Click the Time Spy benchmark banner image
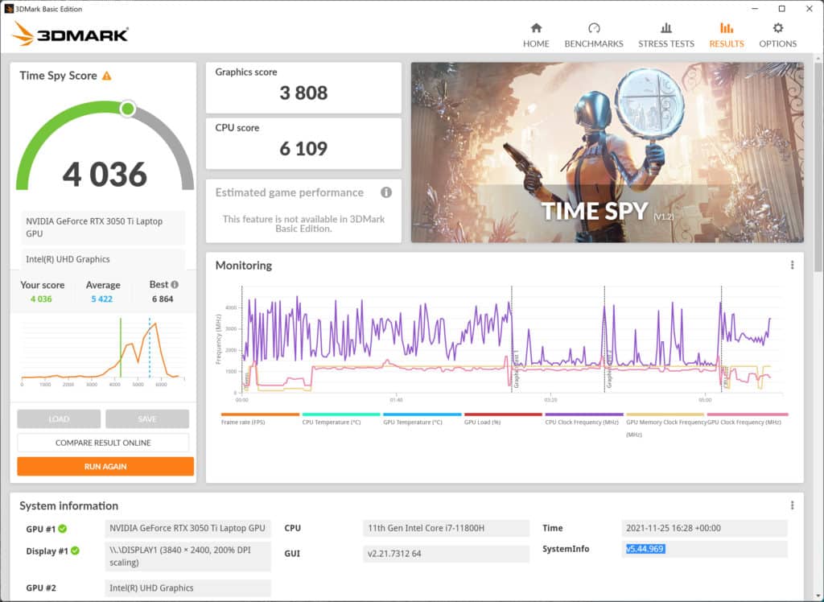 (x=607, y=152)
